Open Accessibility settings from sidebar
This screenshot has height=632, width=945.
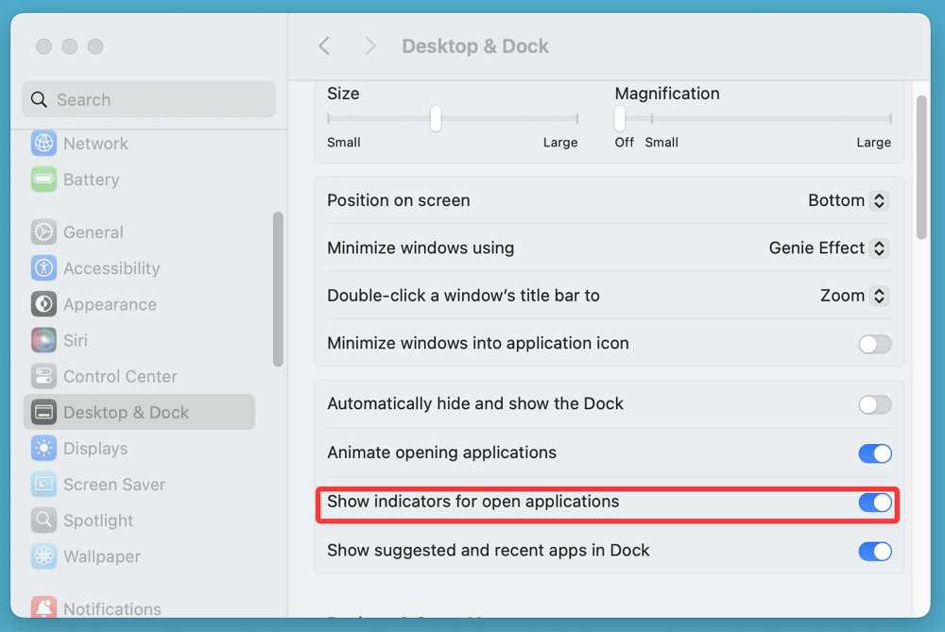point(43,268)
